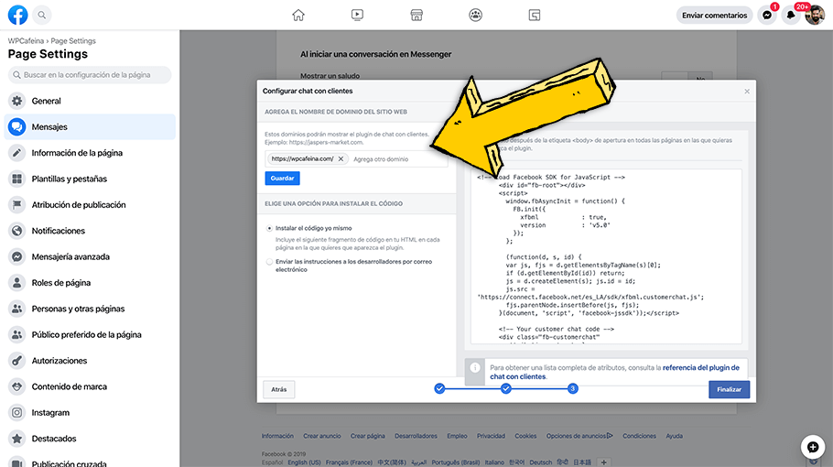
Task: Click the Instagram icon in sidebar
Action: coord(17,413)
